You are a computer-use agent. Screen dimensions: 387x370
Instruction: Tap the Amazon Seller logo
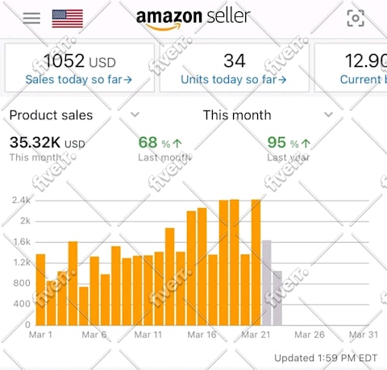click(193, 19)
